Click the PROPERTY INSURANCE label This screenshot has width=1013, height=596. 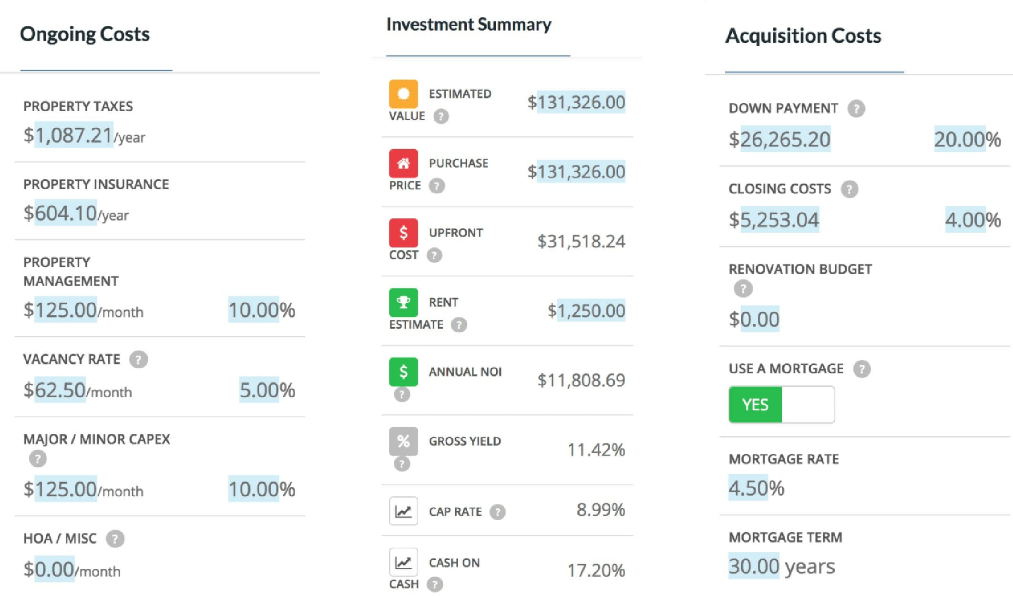[96, 185]
